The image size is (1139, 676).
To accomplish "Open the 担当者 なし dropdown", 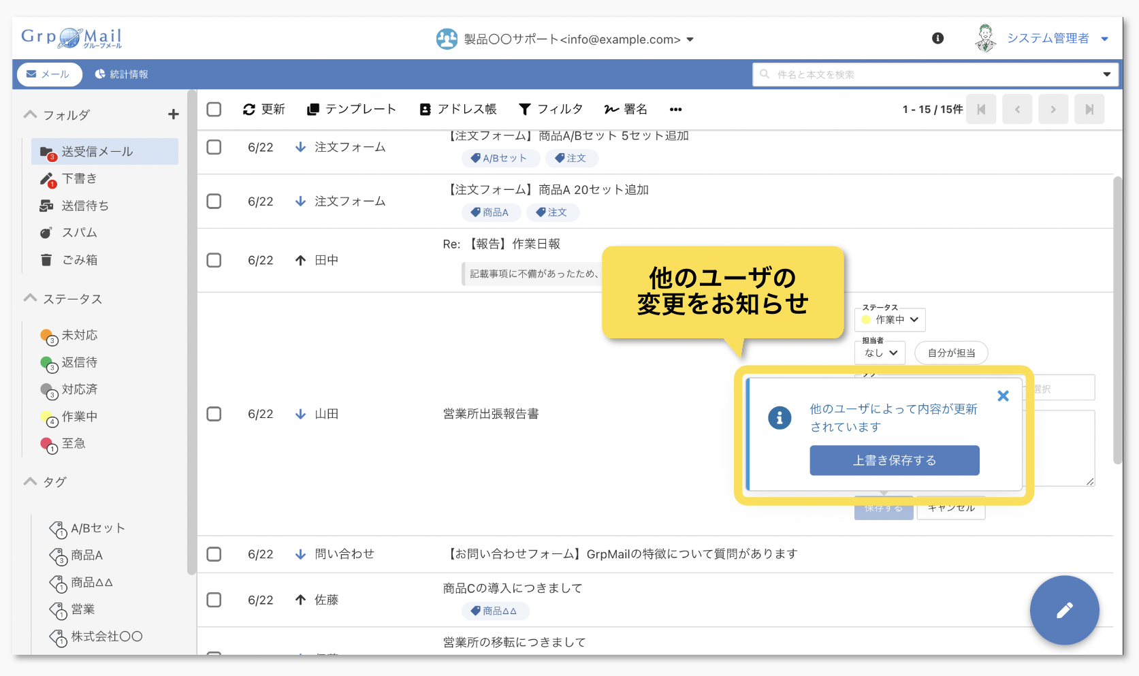I will [880, 353].
